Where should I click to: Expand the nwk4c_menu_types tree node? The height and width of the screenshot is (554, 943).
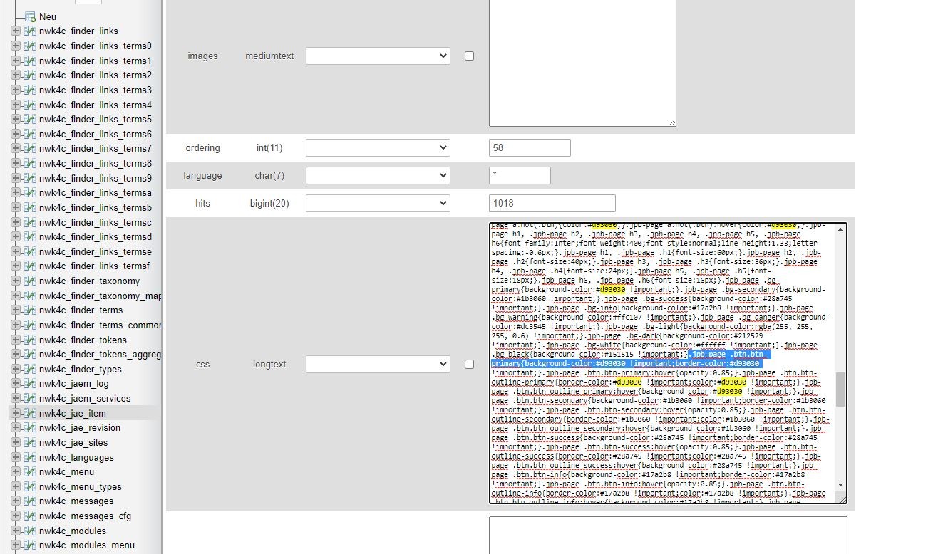click(16, 486)
